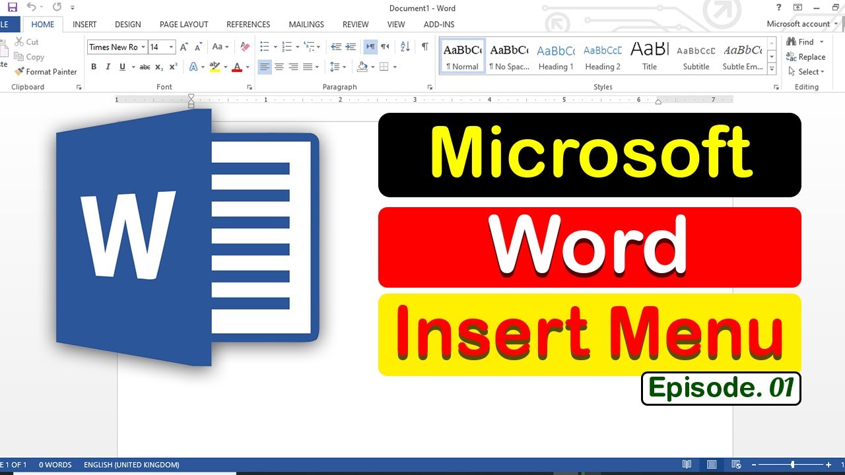Open the Select dropdown in Editing
Screen dimensions: 845x475
(x=805, y=71)
